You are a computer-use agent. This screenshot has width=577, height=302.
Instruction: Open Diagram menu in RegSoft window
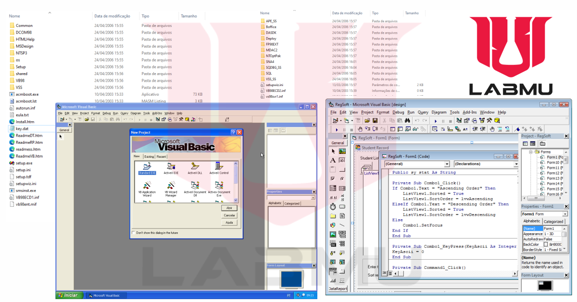point(439,112)
